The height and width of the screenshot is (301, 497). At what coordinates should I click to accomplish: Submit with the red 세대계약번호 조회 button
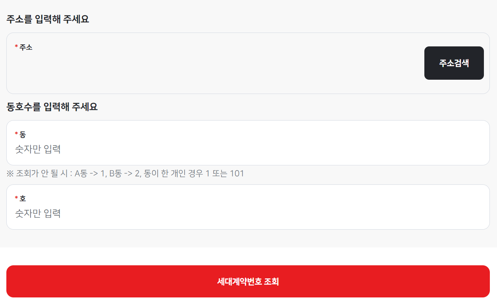tap(248, 281)
